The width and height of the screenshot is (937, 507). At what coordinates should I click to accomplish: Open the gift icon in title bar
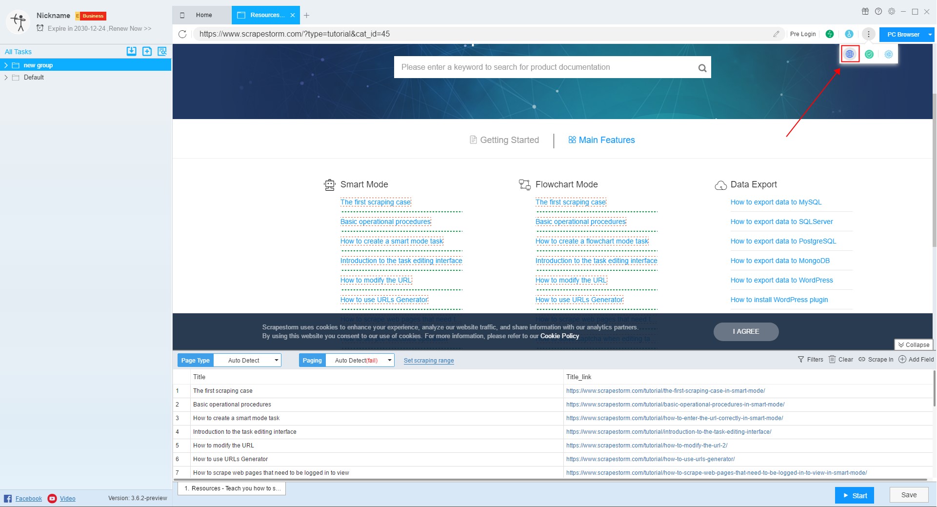865,11
